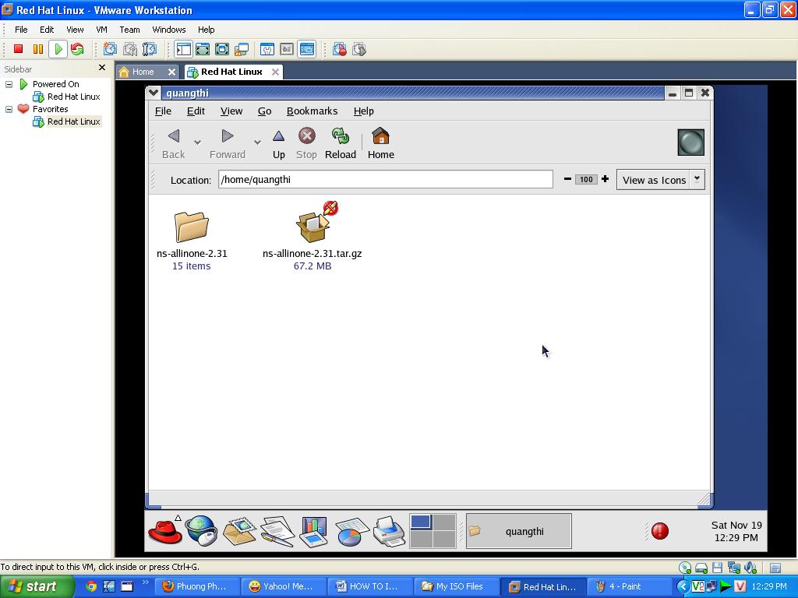Viewport: 798px width, 598px height.
Task: Collapse the Favorites tree node
Action: coord(9,109)
